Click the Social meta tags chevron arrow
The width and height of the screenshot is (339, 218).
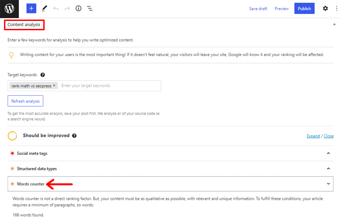coord(328,153)
